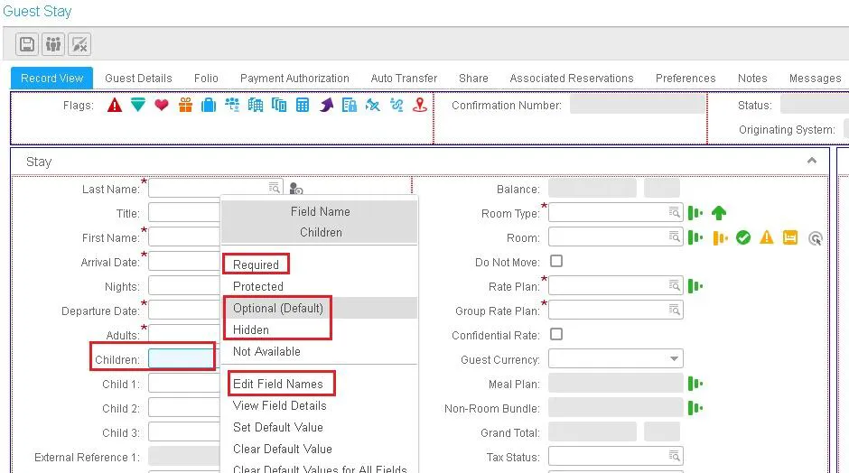Click the green bars icon beside Meal Plan
Screen dimensions: 849x473
pos(695,384)
